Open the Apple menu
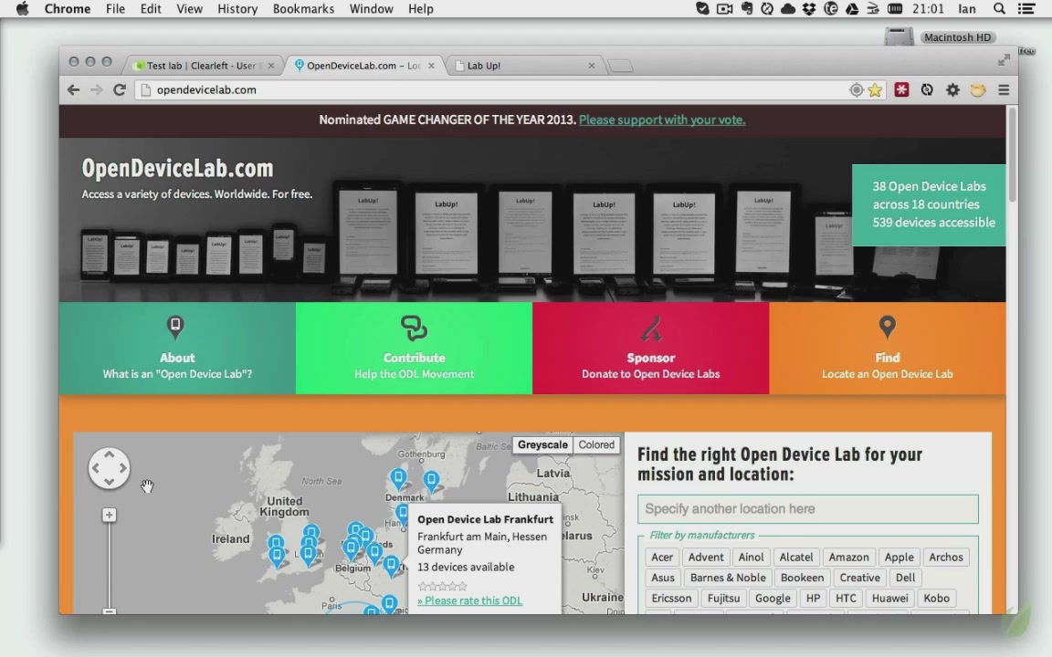Image resolution: width=1052 pixels, height=657 pixels. (22, 9)
